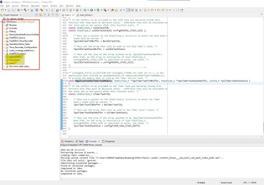Expand the Binaries tree node

pos(4,25)
